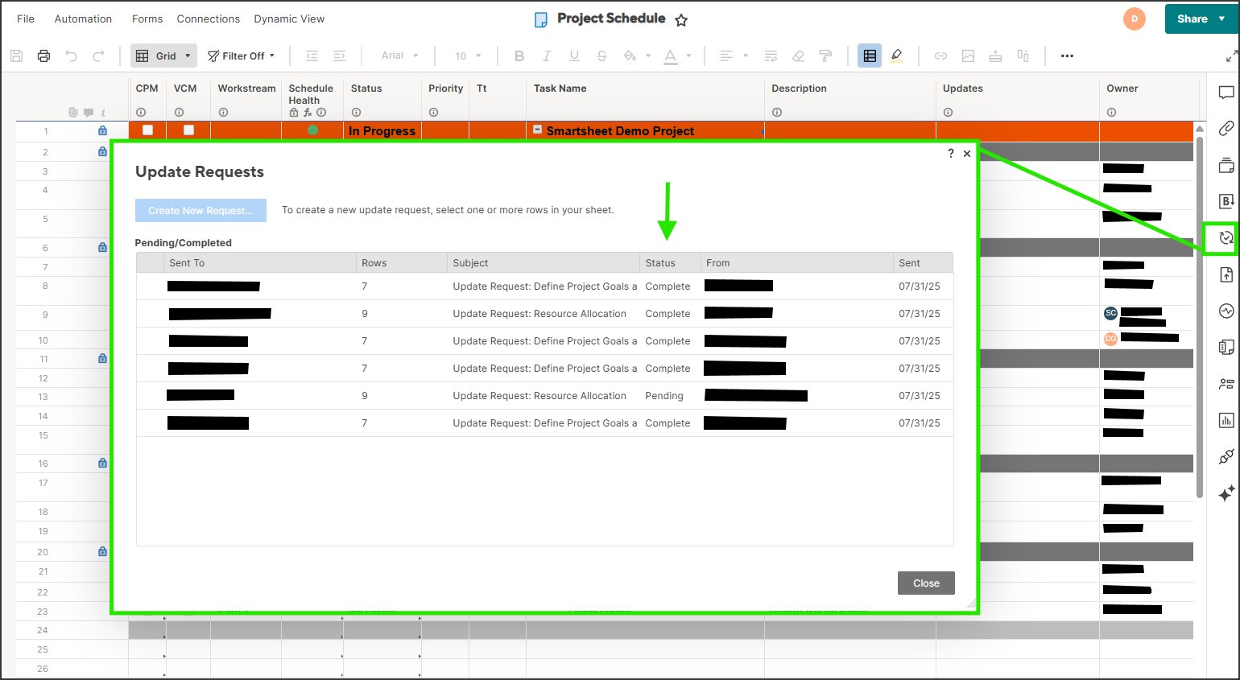The image size is (1240, 680).
Task: Click the text color A icon
Action: point(671,56)
